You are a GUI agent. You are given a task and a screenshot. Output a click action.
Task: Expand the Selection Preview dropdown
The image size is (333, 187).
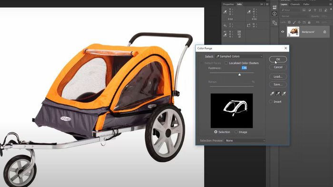pyautogui.click(x=245, y=140)
